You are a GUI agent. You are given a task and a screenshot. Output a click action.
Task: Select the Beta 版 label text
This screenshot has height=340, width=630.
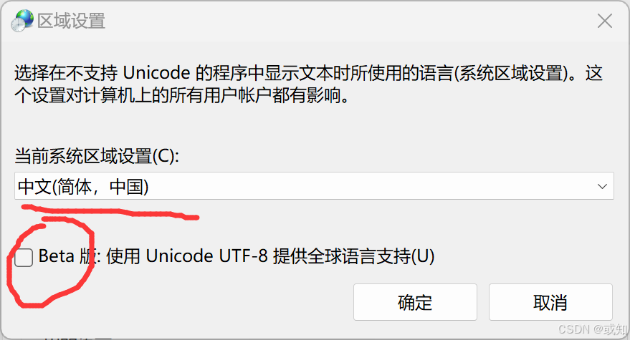point(67,256)
